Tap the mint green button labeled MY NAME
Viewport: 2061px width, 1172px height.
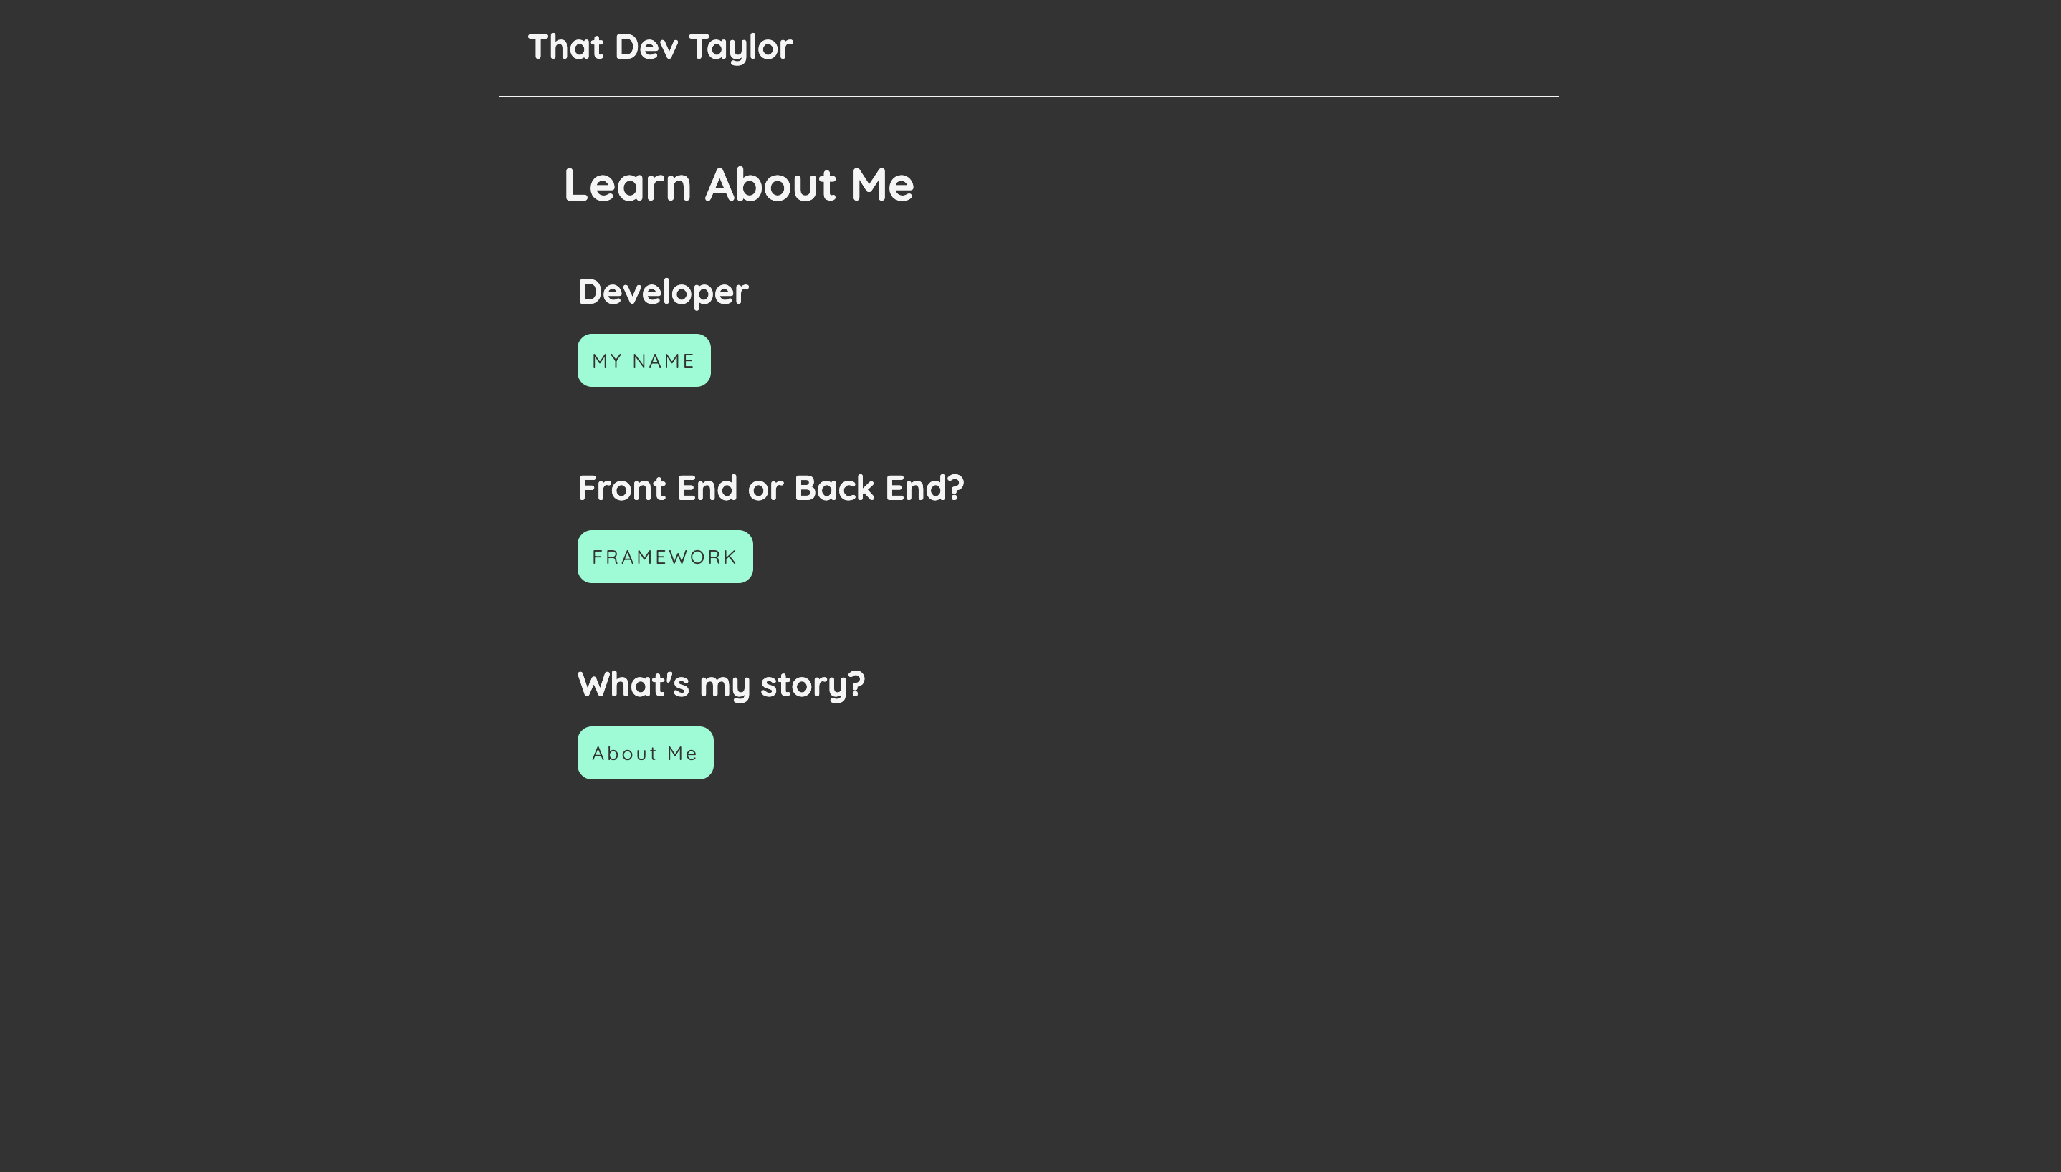(644, 360)
